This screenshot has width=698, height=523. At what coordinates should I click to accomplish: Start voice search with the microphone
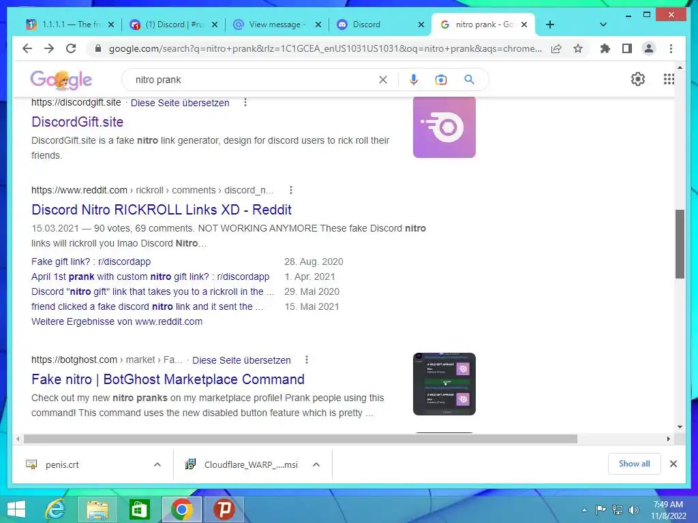coord(414,80)
